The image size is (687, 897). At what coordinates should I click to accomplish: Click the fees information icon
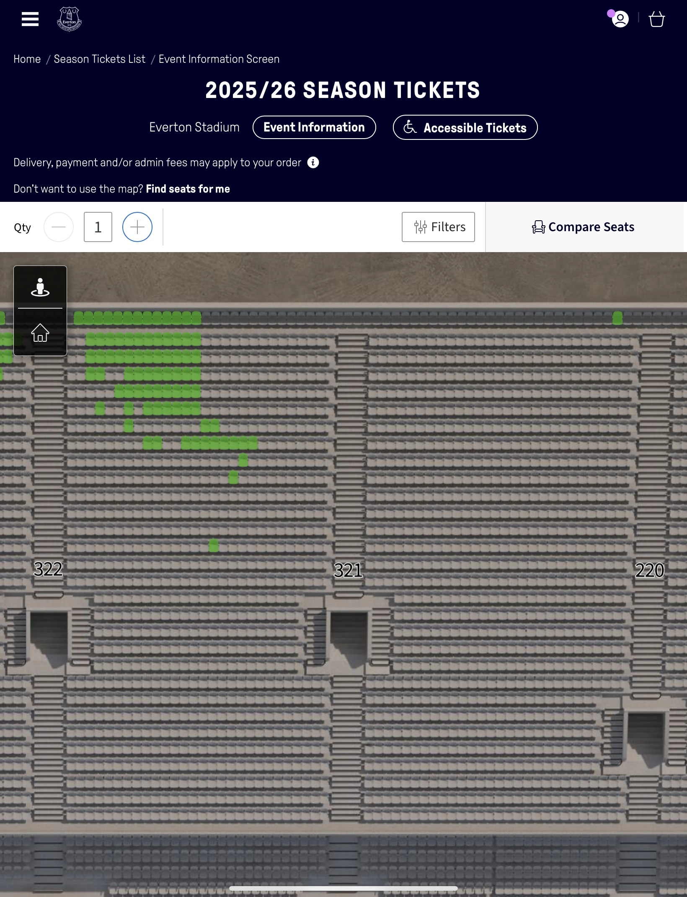(x=313, y=162)
